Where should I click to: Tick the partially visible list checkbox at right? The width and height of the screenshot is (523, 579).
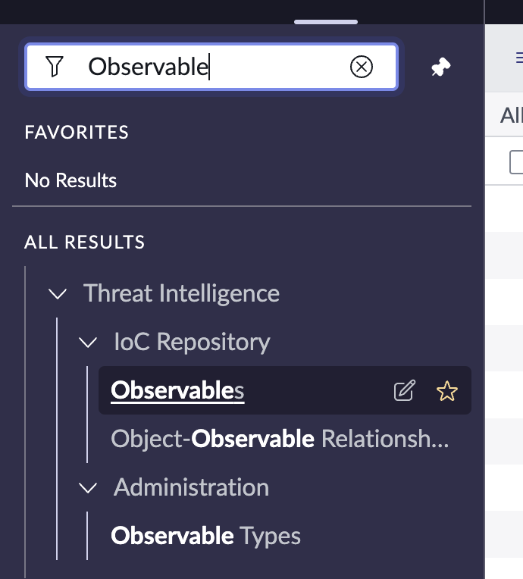pyautogui.click(x=516, y=162)
